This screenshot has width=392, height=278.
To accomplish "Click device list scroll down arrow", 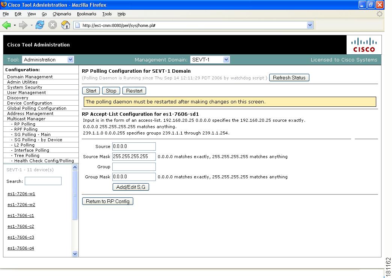I will click(75, 254).
